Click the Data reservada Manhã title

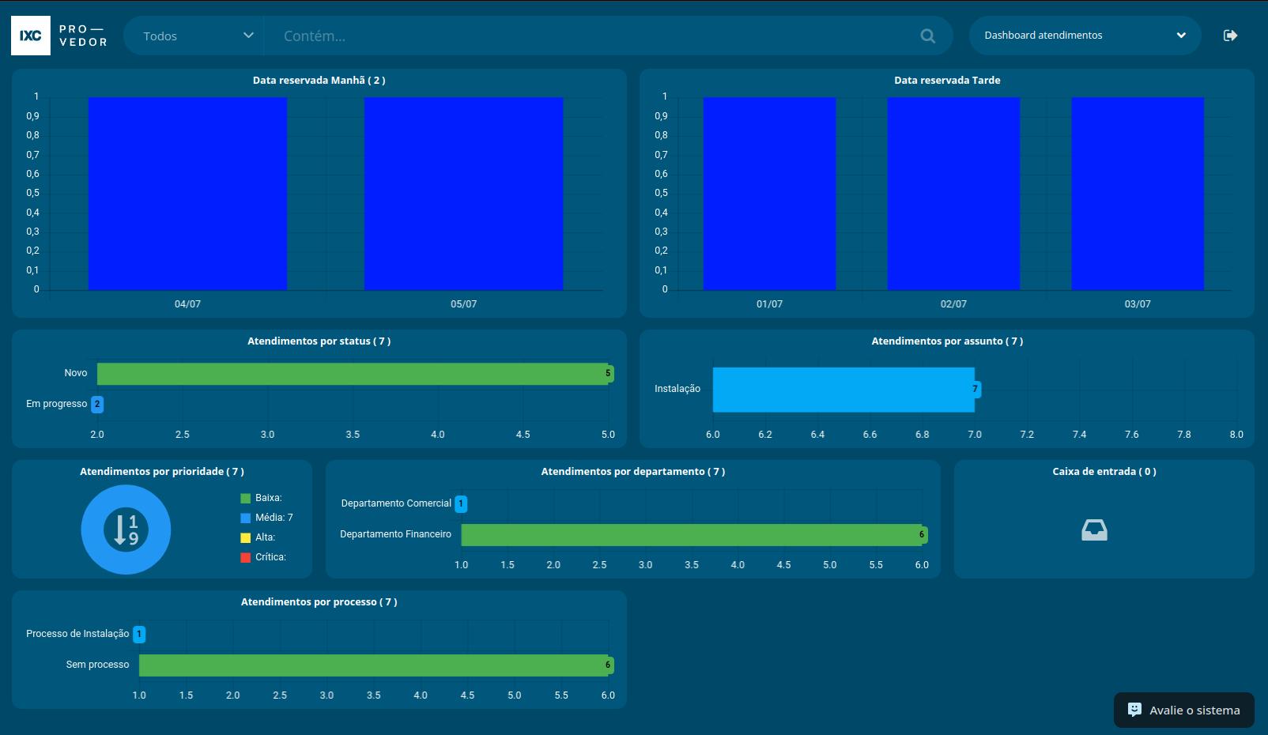click(x=319, y=81)
